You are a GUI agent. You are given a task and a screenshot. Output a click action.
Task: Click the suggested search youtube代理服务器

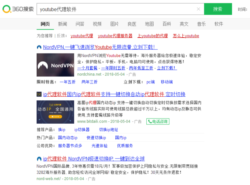(115, 36)
